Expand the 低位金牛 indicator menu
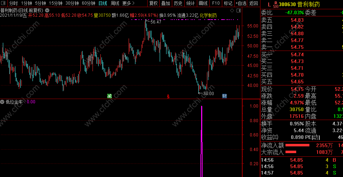Screen dimensions: 343x177 coord(3,102)
